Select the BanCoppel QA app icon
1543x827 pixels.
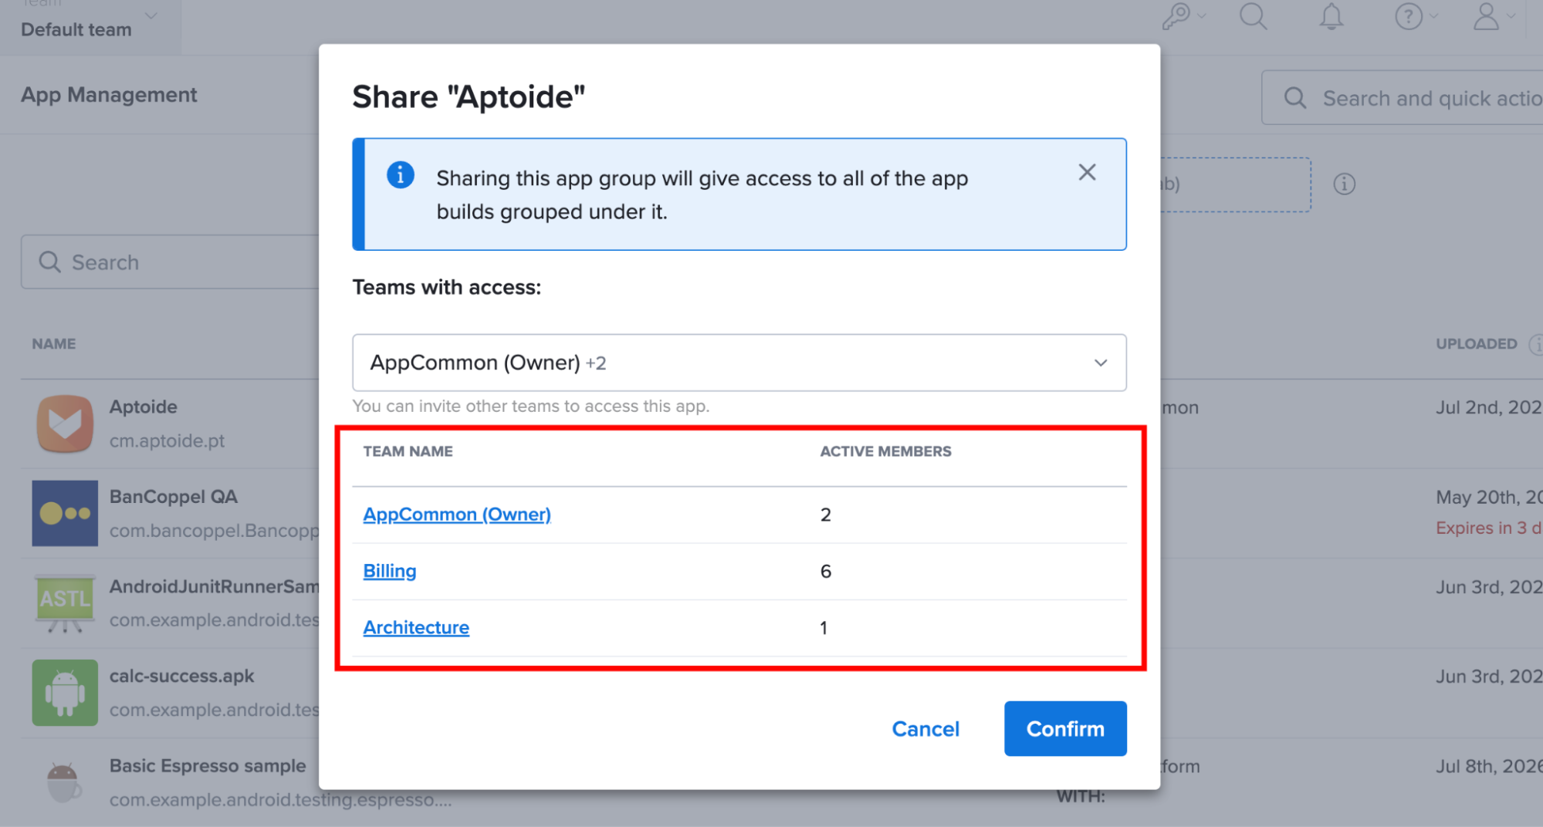click(65, 513)
